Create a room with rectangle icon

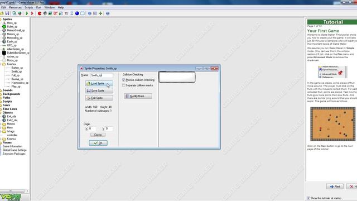click(83, 13)
